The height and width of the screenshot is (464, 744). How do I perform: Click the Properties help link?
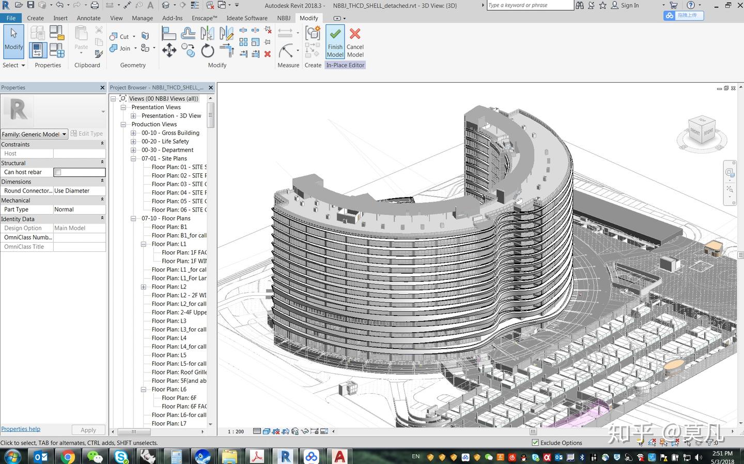point(21,429)
